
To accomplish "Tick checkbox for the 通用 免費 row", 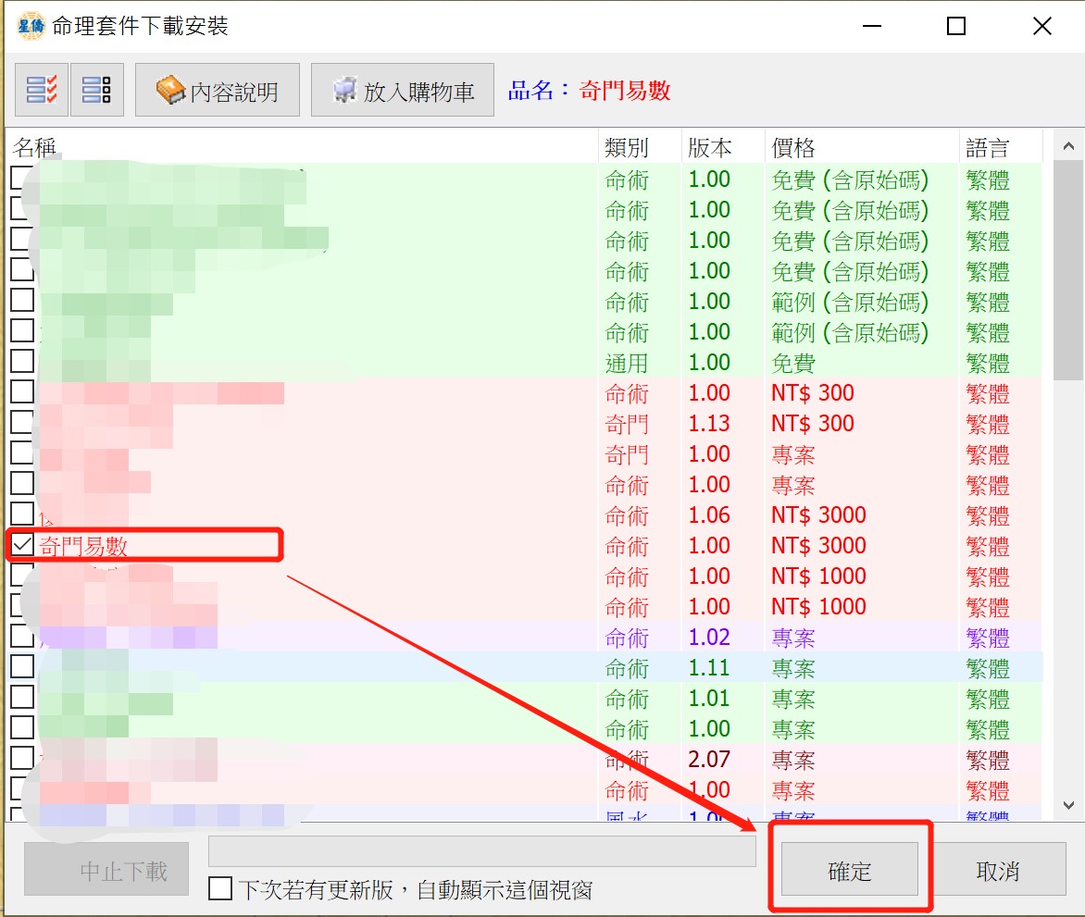I will point(22,362).
